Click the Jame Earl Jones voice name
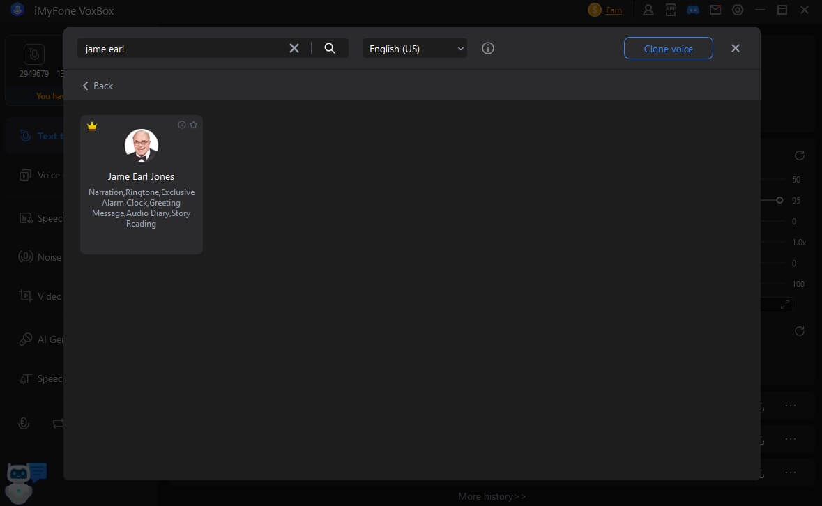Image resolution: width=822 pixels, height=506 pixels. [141, 176]
